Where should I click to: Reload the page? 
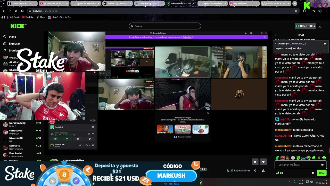[x=16, y=11]
